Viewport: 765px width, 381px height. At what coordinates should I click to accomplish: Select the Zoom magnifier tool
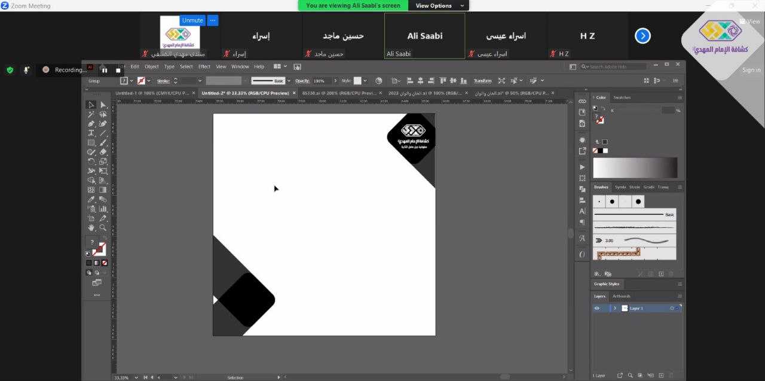coord(103,228)
